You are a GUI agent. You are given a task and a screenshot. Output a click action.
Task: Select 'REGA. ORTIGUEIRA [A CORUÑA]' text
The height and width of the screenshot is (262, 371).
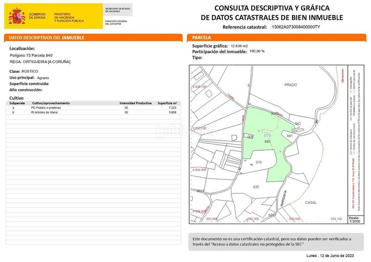point(40,62)
